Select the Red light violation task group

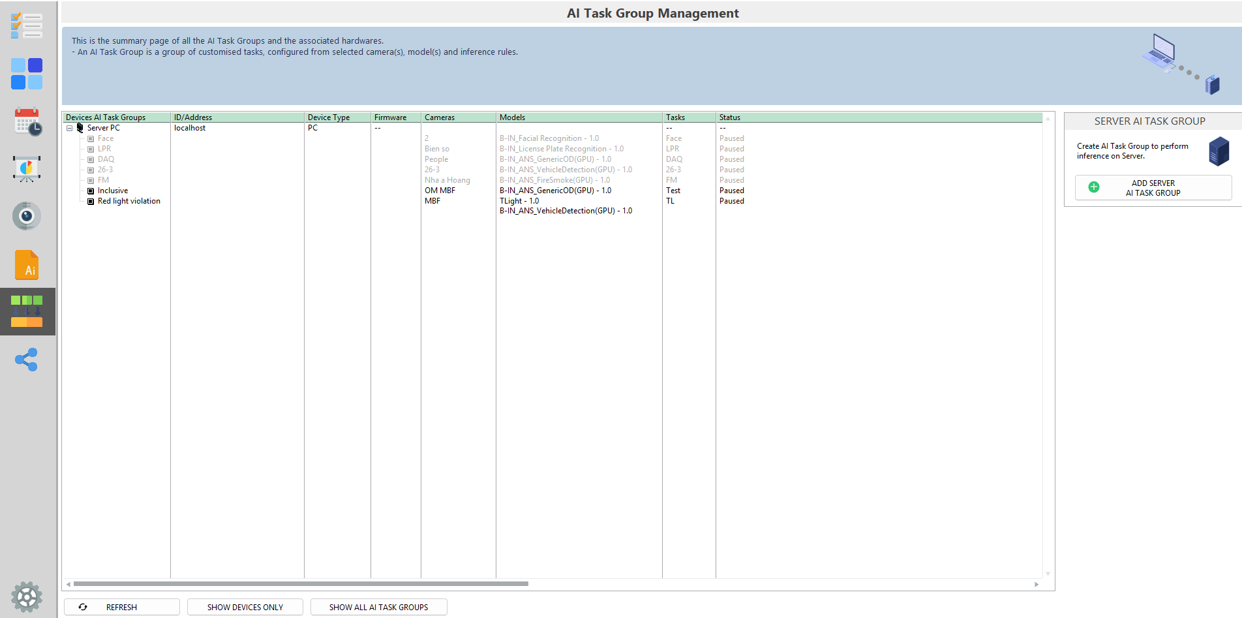(x=129, y=201)
